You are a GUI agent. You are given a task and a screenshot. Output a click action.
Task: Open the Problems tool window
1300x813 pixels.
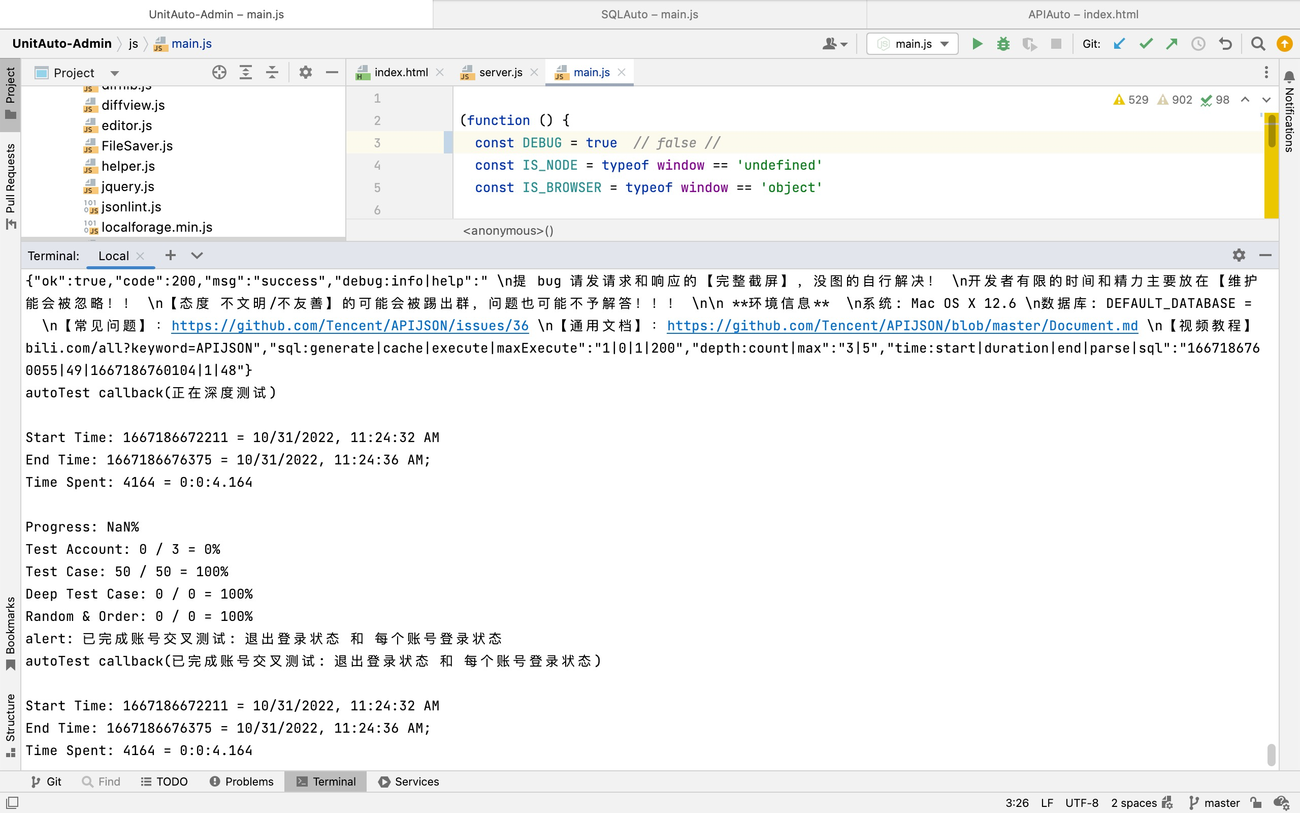click(x=241, y=781)
